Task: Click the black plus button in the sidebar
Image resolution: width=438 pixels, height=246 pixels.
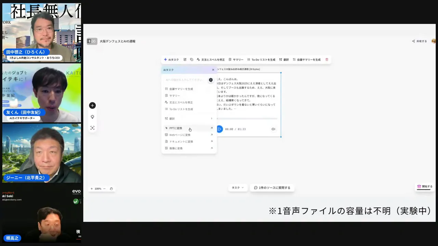Action: tap(92, 105)
